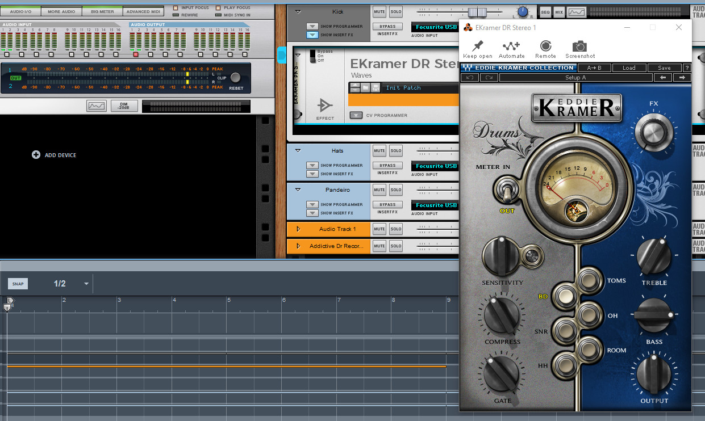
Task: Mute the Hats channel
Action: (379, 150)
